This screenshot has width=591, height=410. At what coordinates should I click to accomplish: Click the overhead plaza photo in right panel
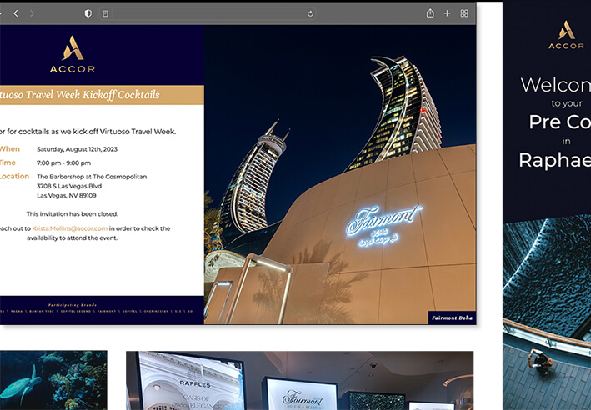[x=547, y=312]
